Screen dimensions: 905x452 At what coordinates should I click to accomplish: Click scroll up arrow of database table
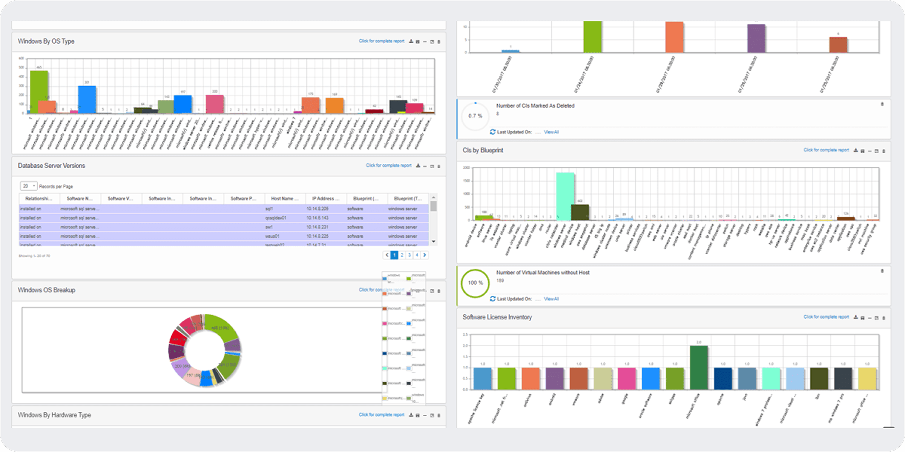coord(434,197)
